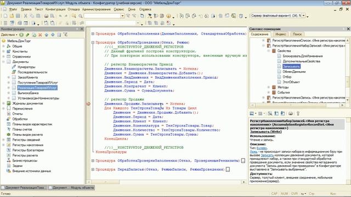Select РеализацияТоваровИУслуг in configuration tree
Screen dimensions: 351x197
37,88
